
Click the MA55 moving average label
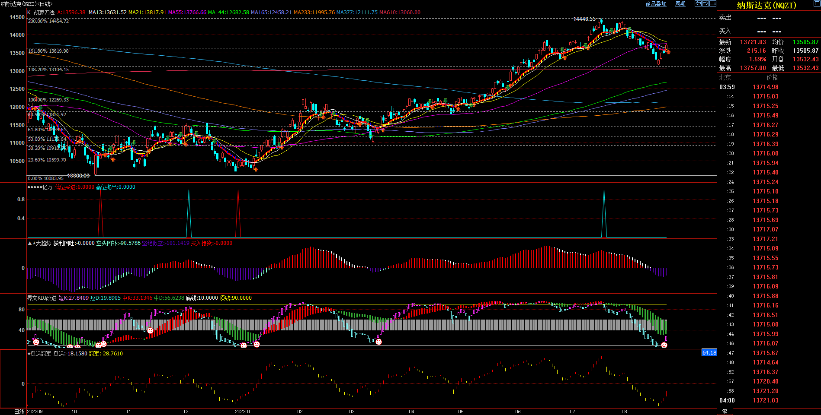point(187,13)
